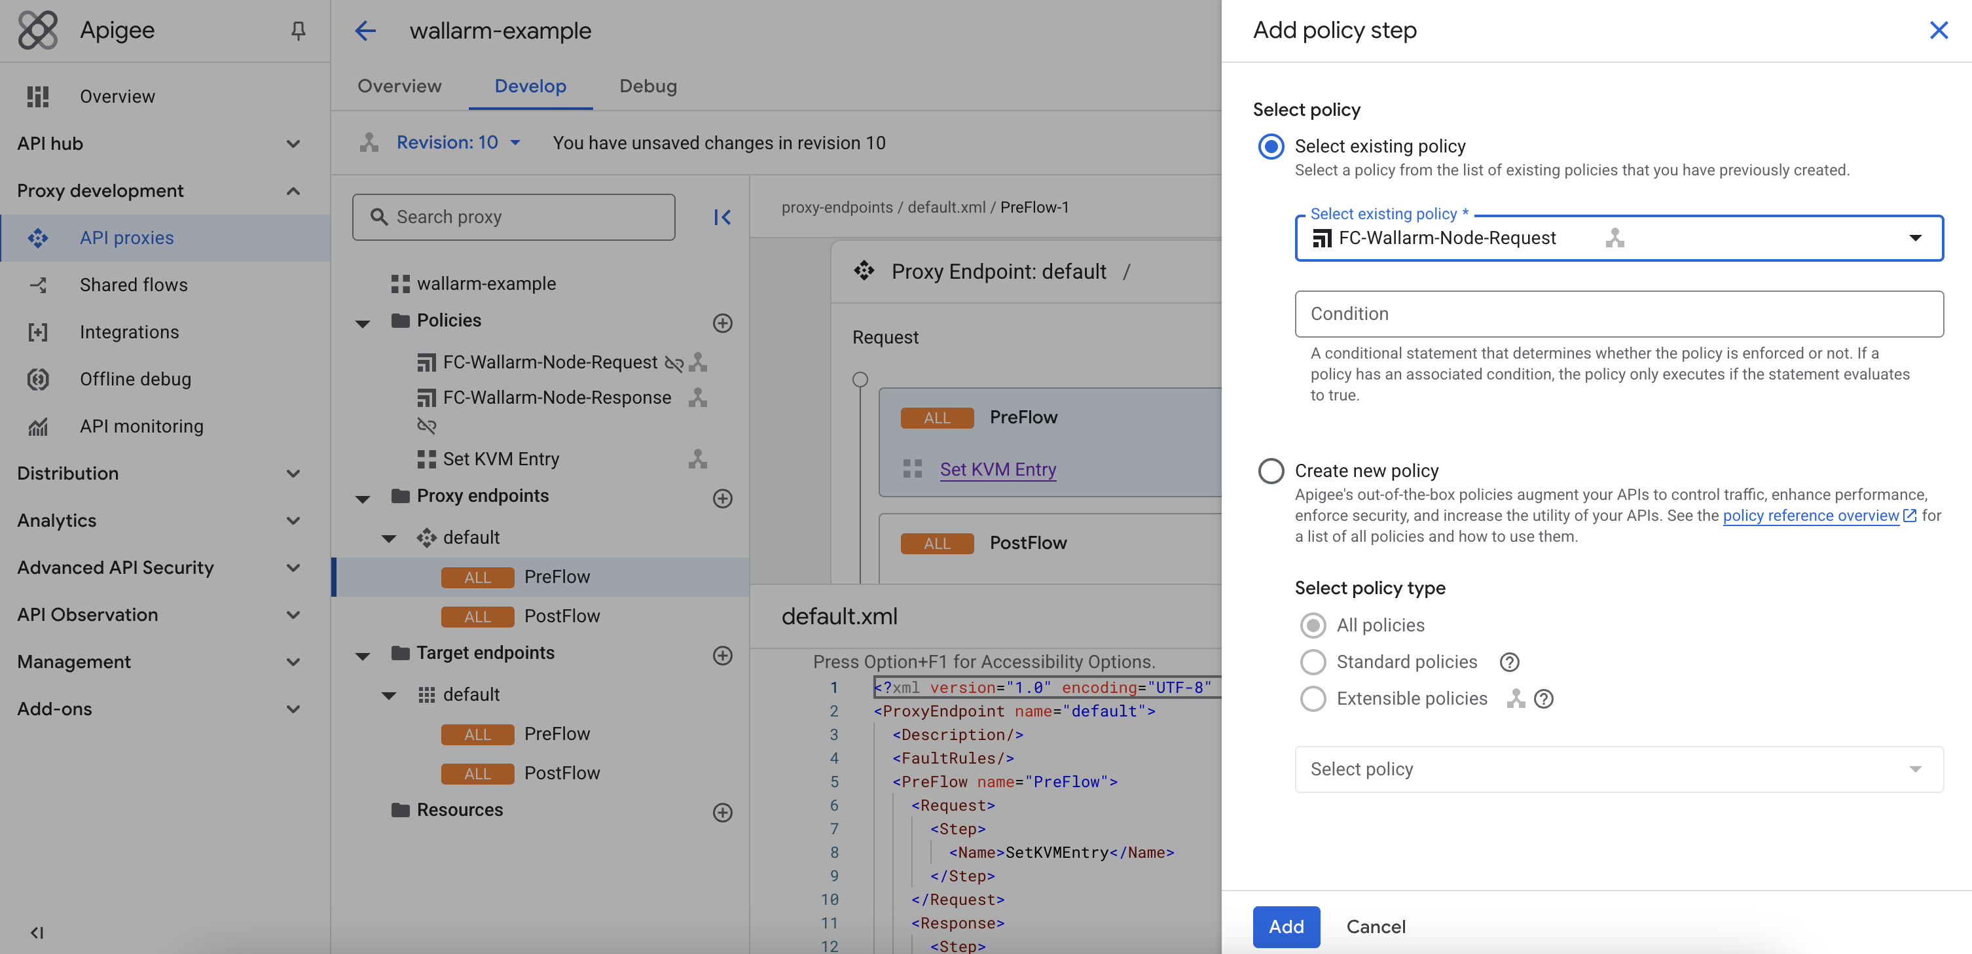The height and width of the screenshot is (954, 1972).
Task: Open Shared flows in sidebar
Action: (x=133, y=285)
